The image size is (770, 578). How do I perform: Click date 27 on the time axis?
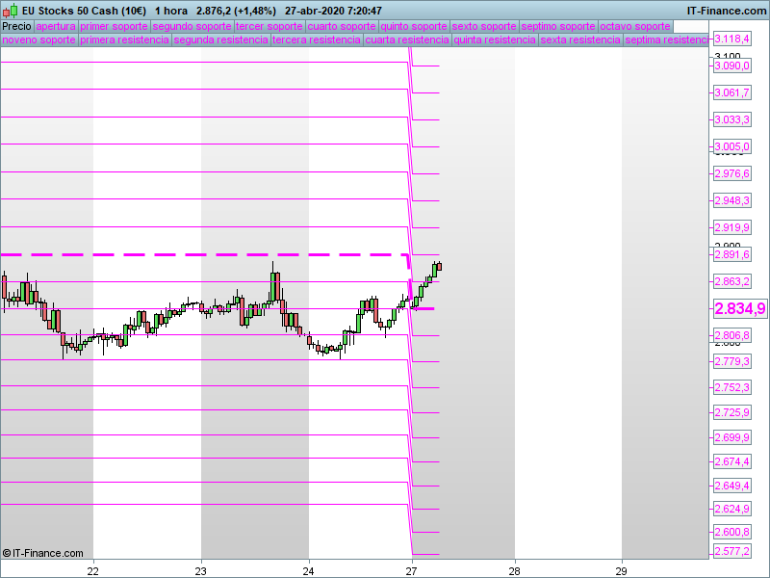(x=411, y=568)
